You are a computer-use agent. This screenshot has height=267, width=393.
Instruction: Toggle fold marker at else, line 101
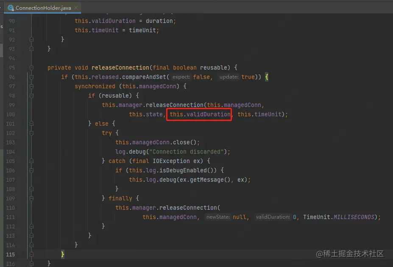click(31, 124)
